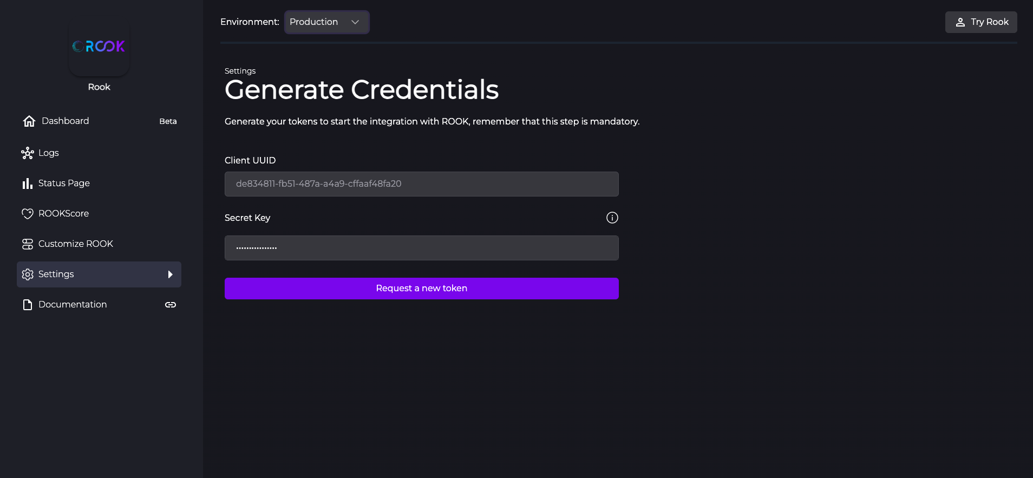This screenshot has height=478, width=1033.
Task: Click the Settings gear icon
Action: coord(28,274)
